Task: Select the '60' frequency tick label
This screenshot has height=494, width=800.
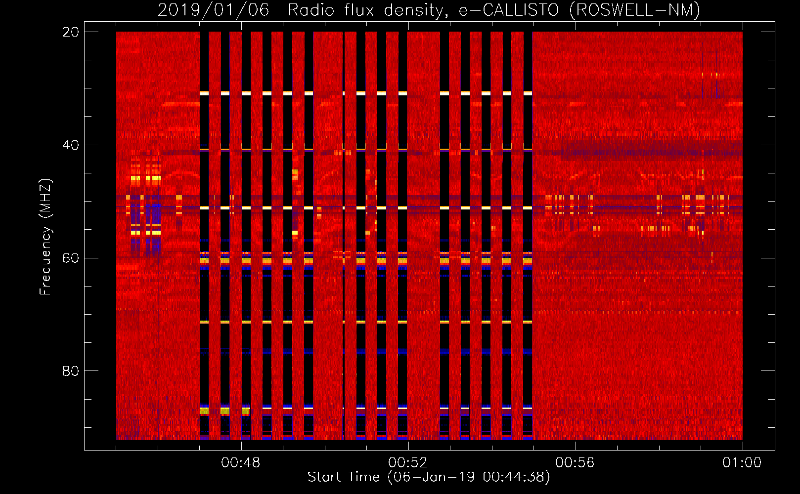Action: [71, 258]
